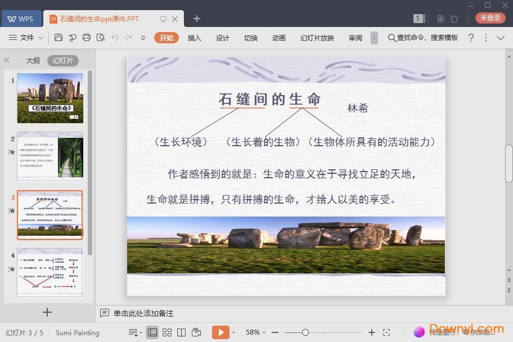Switch to slide sorter view

click(167, 332)
